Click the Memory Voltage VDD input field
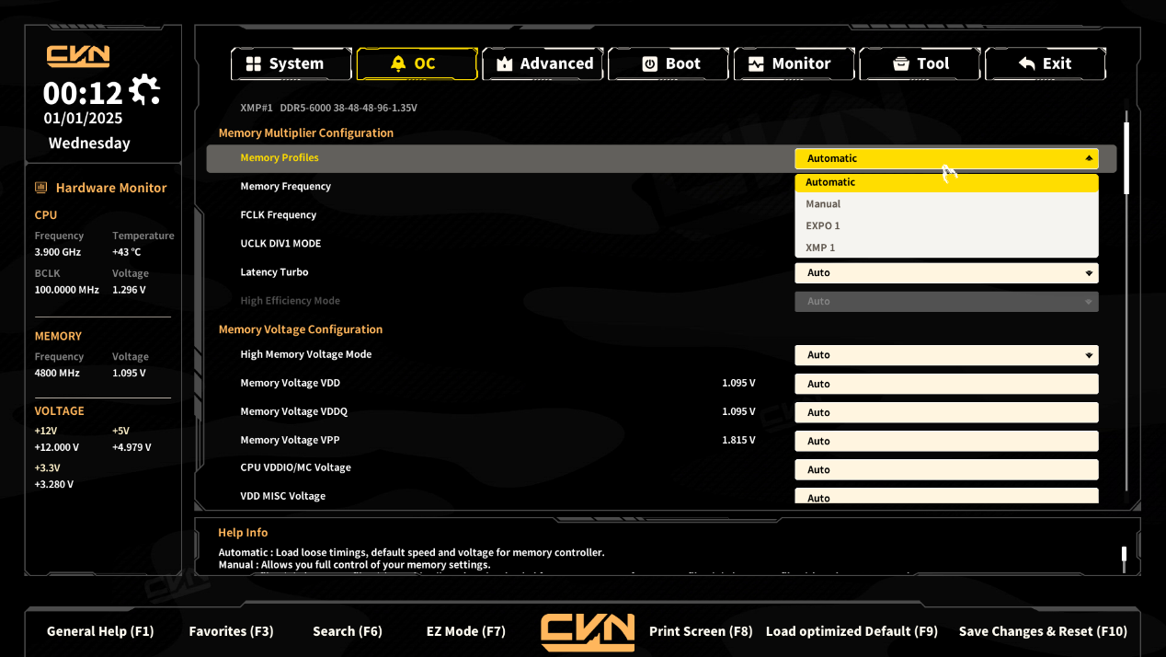Screen dimensions: 1166x657 (946, 384)
